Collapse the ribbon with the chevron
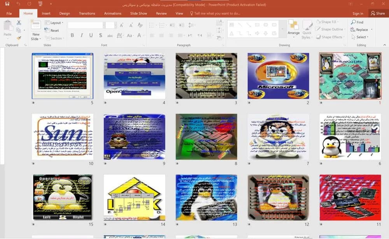Image resolution: width=389 pixels, height=239 pixels. tap(385, 45)
